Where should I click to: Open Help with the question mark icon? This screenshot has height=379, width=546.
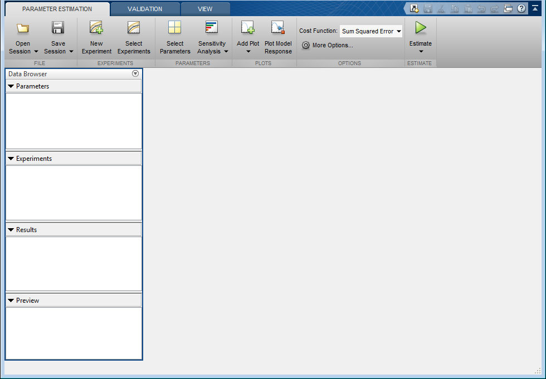click(521, 8)
